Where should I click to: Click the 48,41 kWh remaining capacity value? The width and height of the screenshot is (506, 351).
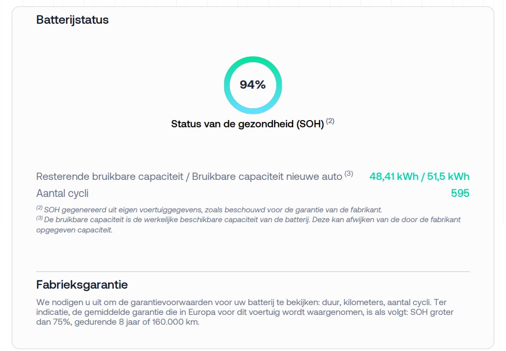(x=394, y=177)
